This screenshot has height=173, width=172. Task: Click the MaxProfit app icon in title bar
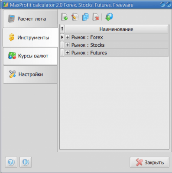tap(6, 5)
